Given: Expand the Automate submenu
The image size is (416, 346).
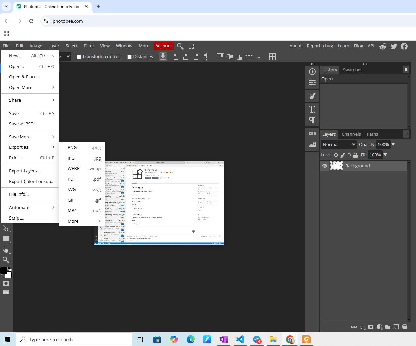Looking at the screenshot, I should [30, 207].
